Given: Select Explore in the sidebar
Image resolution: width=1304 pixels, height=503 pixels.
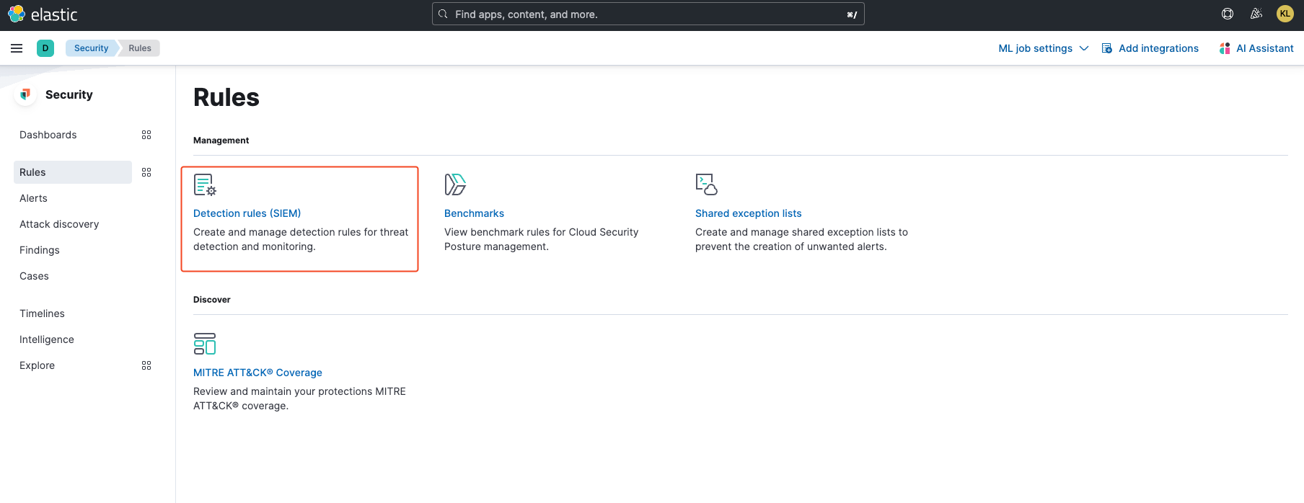Looking at the screenshot, I should (x=37, y=365).
